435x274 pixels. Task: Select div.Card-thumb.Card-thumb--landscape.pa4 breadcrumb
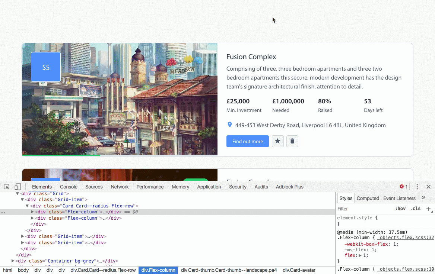point(229,270)
